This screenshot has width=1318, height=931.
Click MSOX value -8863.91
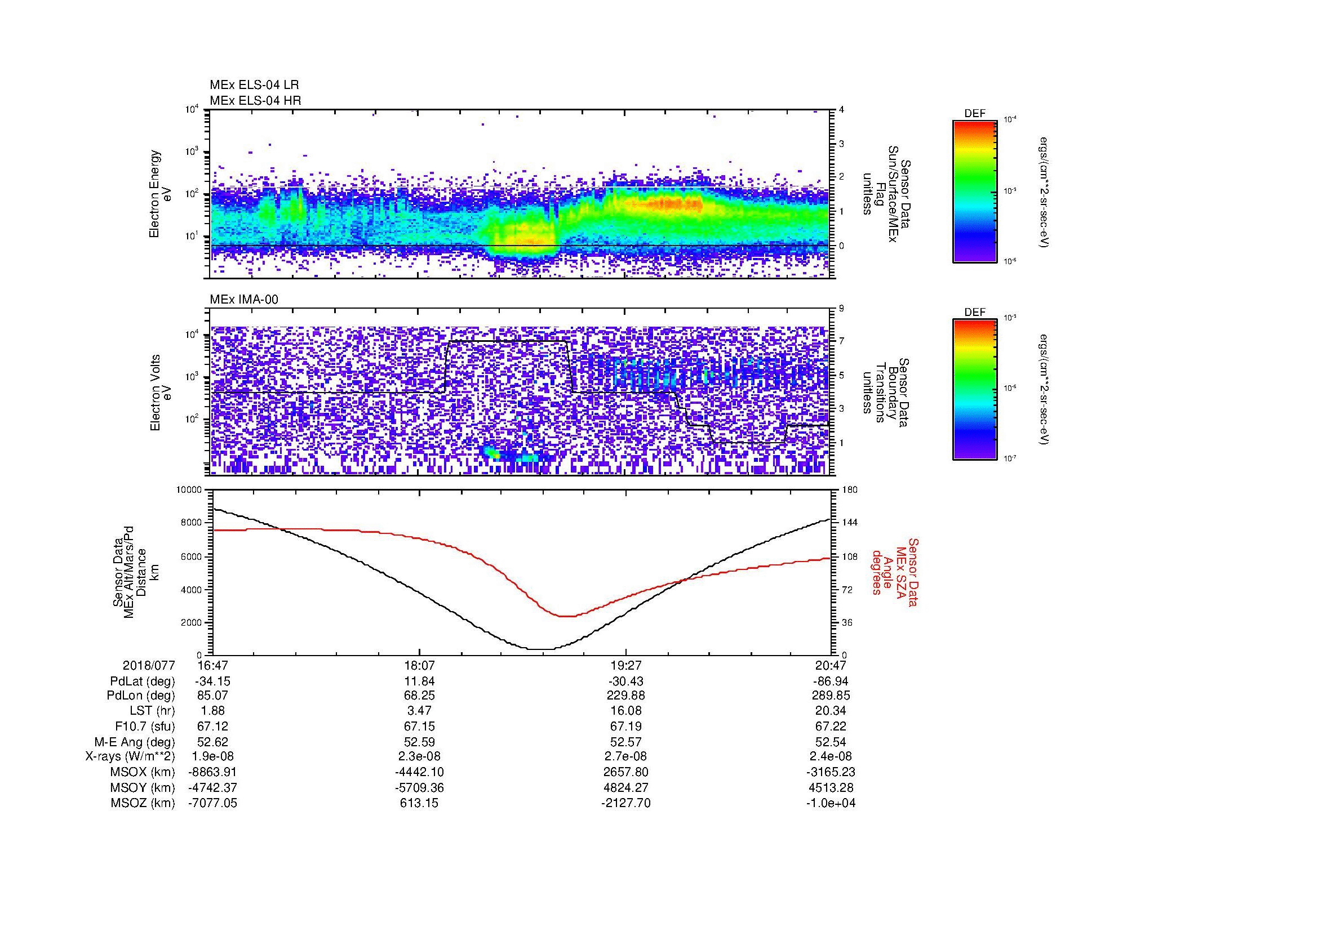coord(212,772)
